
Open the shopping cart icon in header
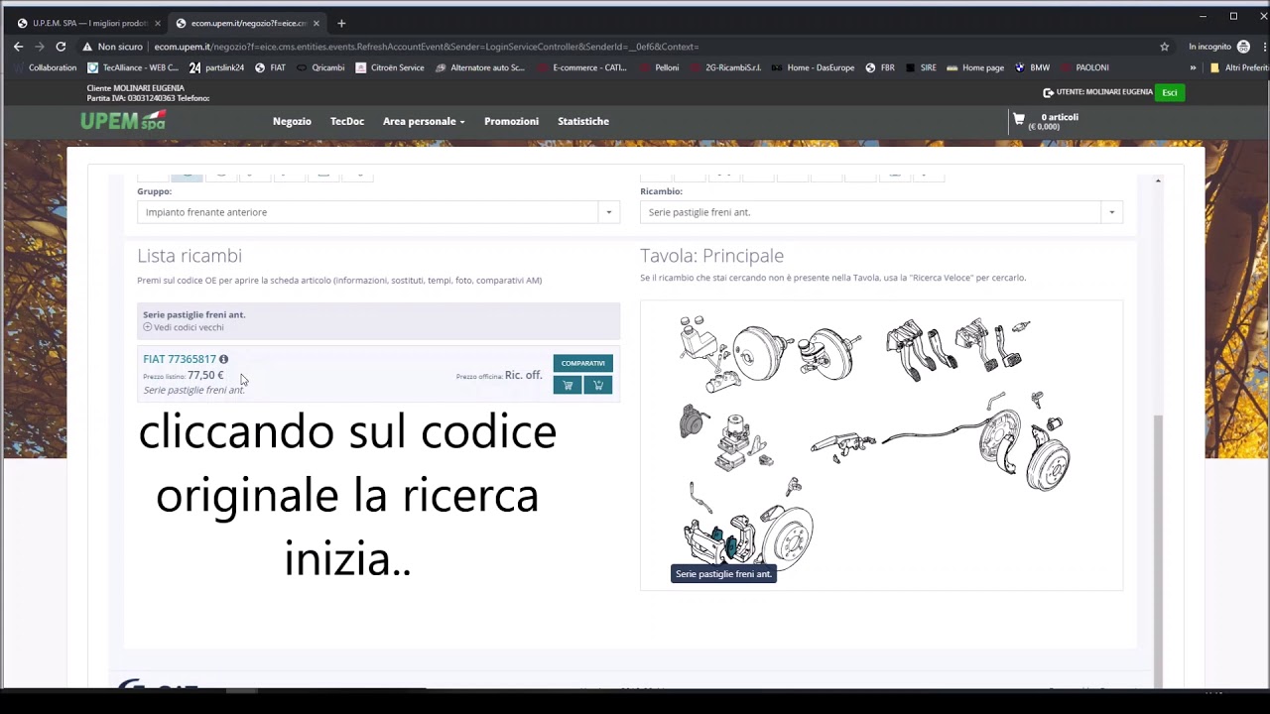(1018, 118)
